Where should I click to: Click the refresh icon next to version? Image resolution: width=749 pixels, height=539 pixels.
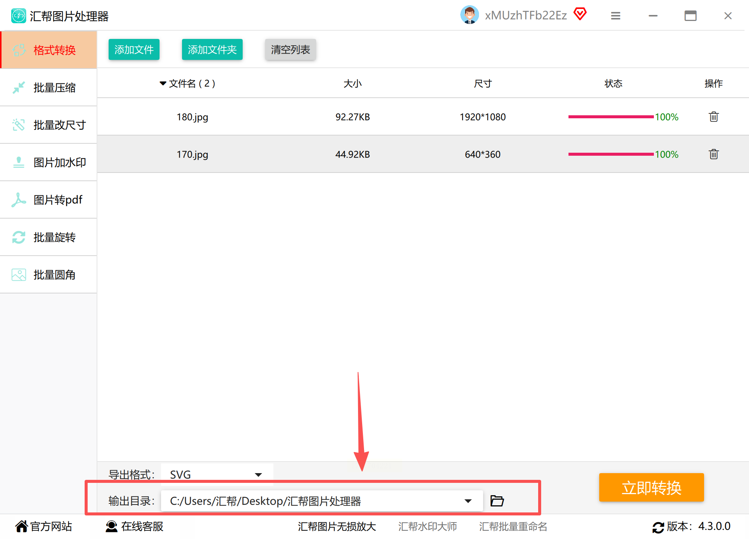coord(658,527)
